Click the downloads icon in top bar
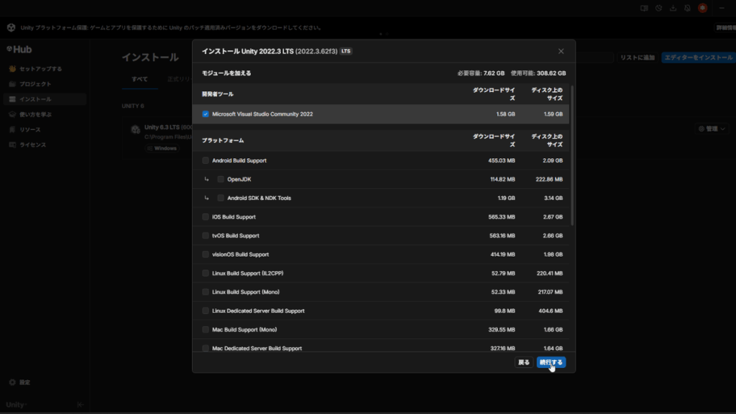The image size is (736, 414). pos(673,8)
